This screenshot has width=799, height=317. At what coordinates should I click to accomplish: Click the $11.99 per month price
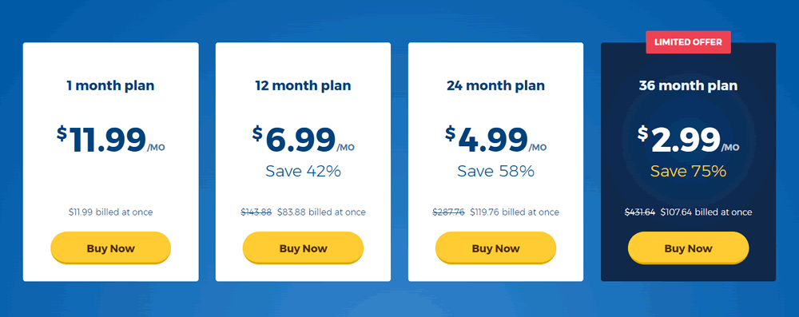pyautogui.click(x=110, y=140)
